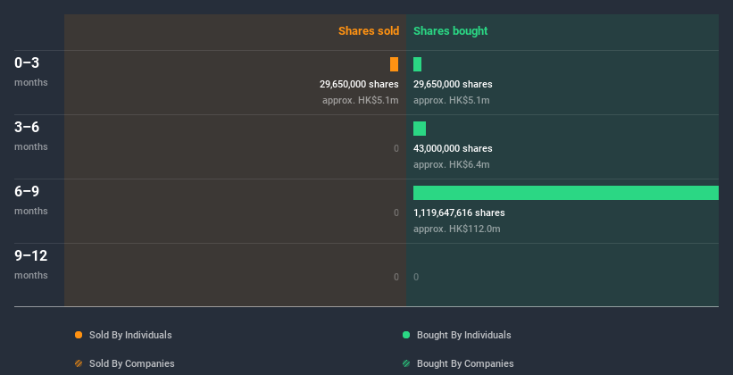Click approx. HK$5.1m in the sold column
This screenshot has width=733, height=375.
coord(361,100)
